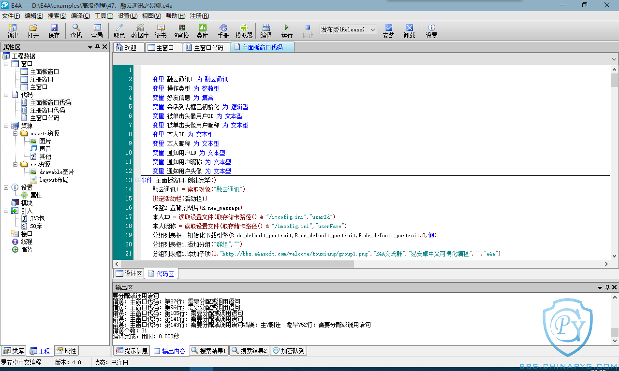Screen dimensions: 619x371
Task: Open the 数据库 database tool
Action: coord(140,31)
